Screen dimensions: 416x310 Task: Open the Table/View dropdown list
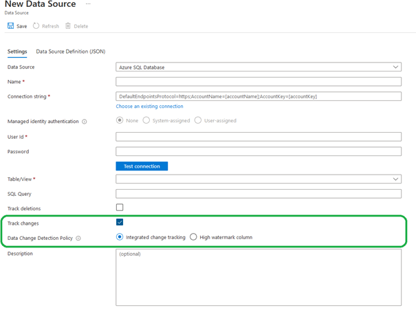click(x=259, y=179)
